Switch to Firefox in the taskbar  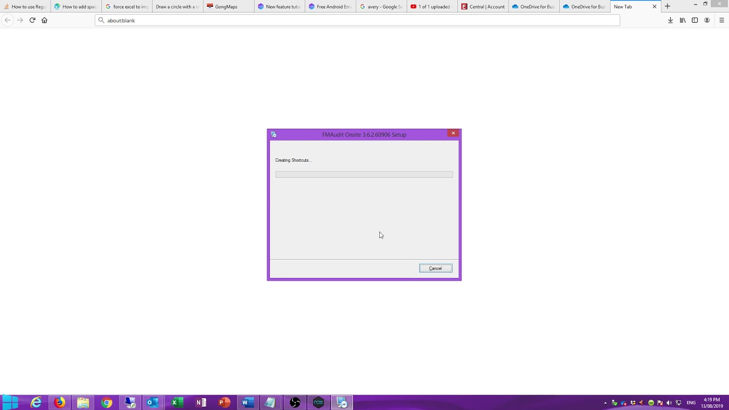(59, 403)
